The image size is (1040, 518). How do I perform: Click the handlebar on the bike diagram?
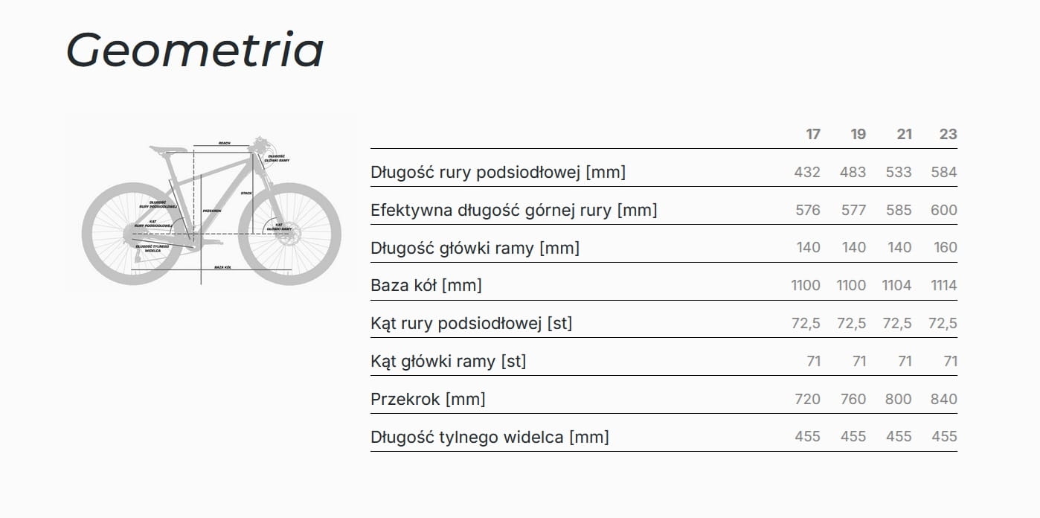click(x=258, y=142)
